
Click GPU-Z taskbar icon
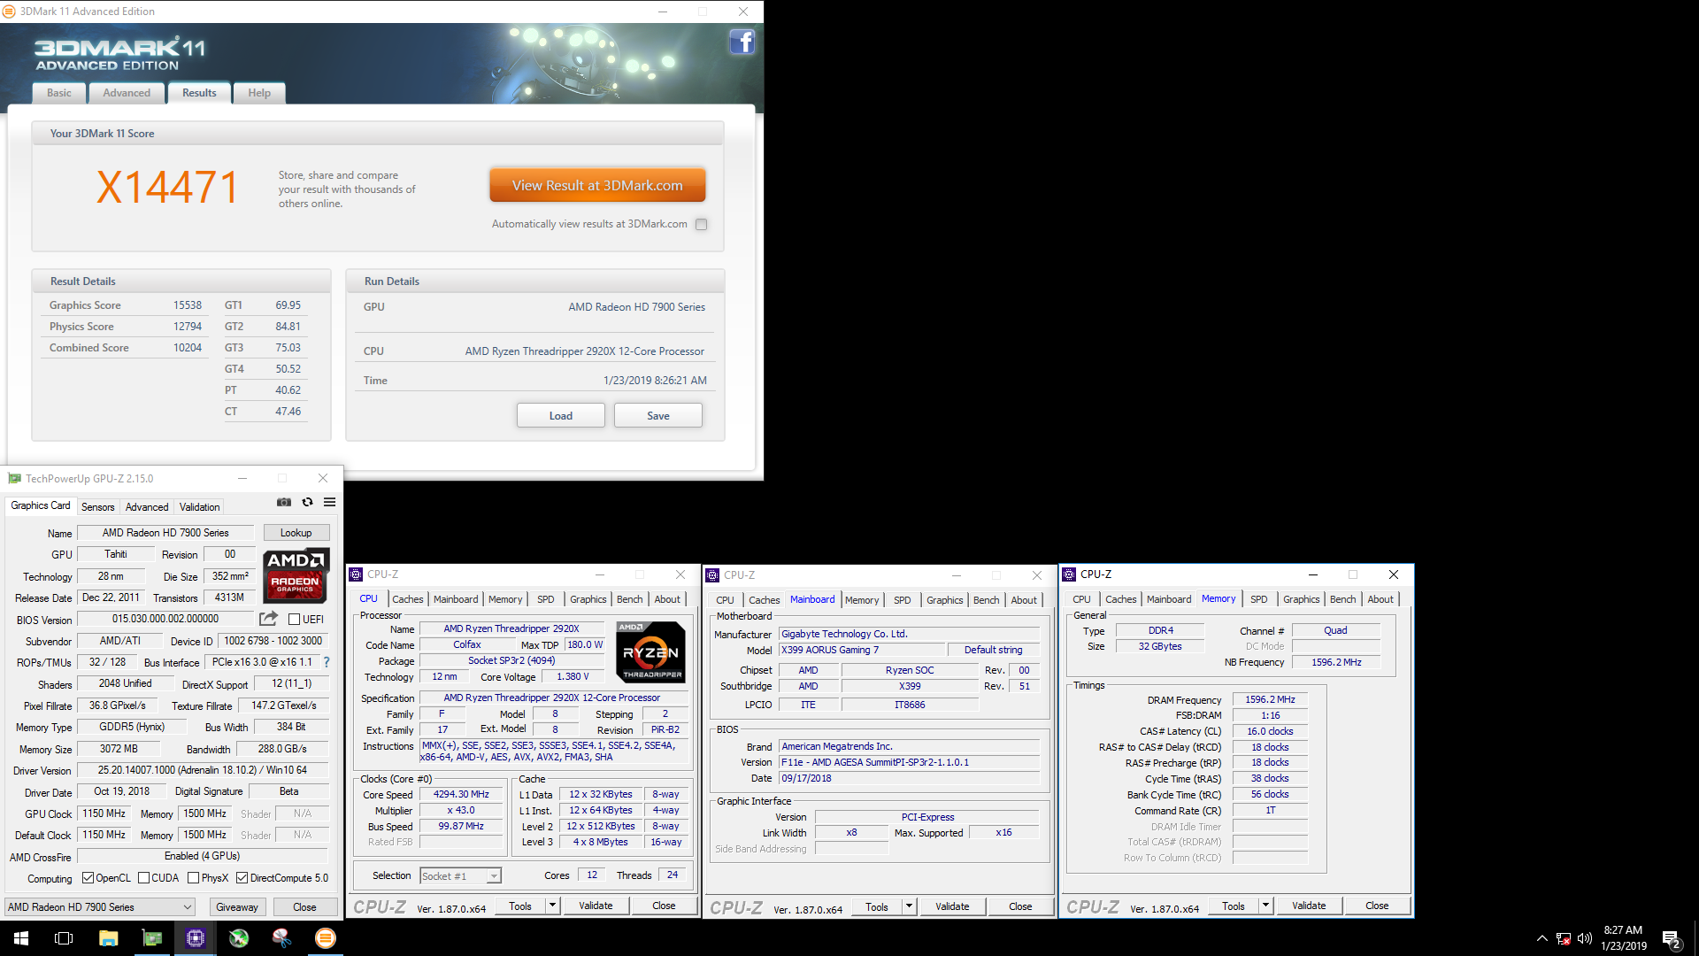tap(152, 938)
